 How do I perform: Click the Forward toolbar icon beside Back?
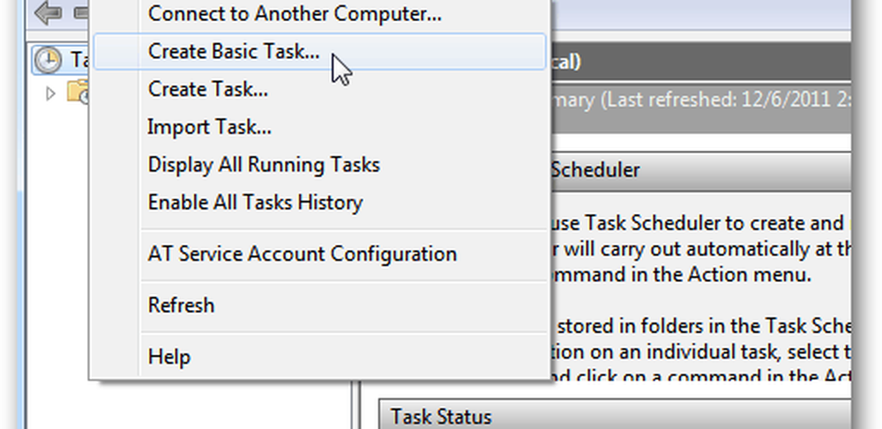pyautogui.click(x=82, y=12)
